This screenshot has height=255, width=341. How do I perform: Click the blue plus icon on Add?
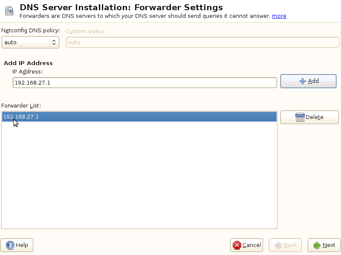click(x=303, y=81)
